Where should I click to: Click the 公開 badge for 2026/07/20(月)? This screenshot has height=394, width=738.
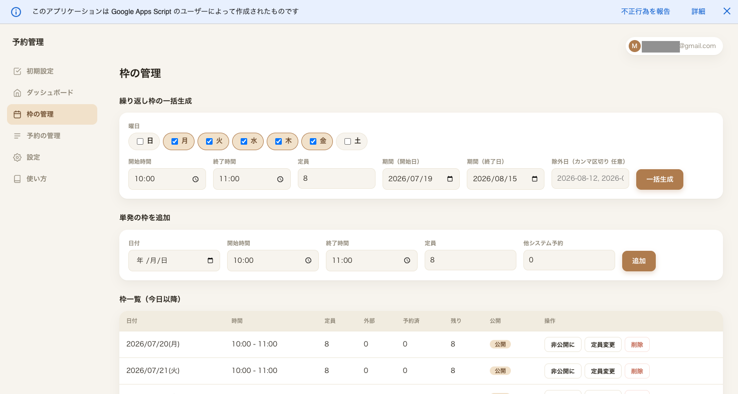click(500, 344)
